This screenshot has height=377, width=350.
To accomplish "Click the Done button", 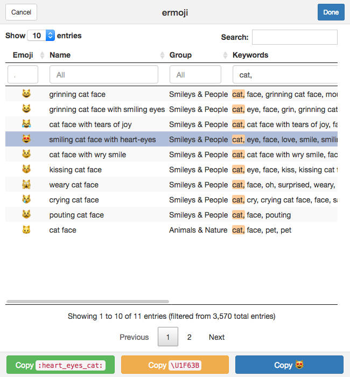I will pos(331,12).
